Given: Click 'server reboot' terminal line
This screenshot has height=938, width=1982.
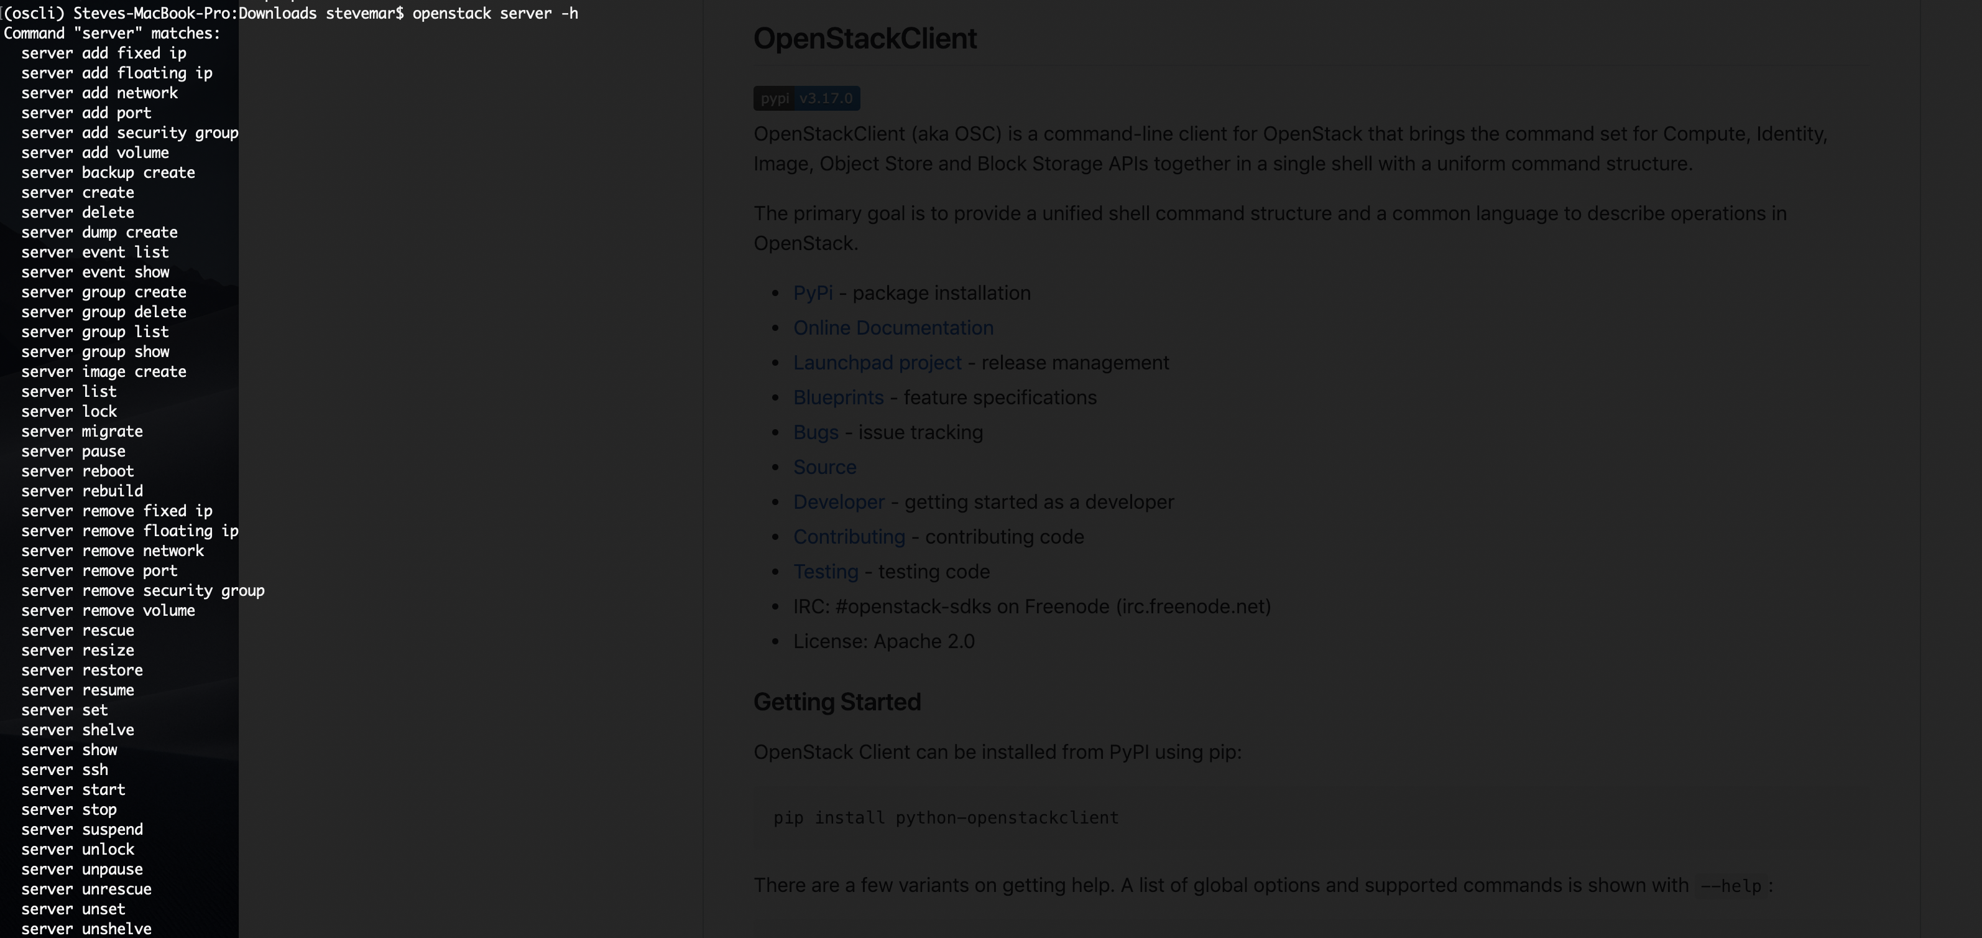Looking at the screenshot, I should click(78, 471).
